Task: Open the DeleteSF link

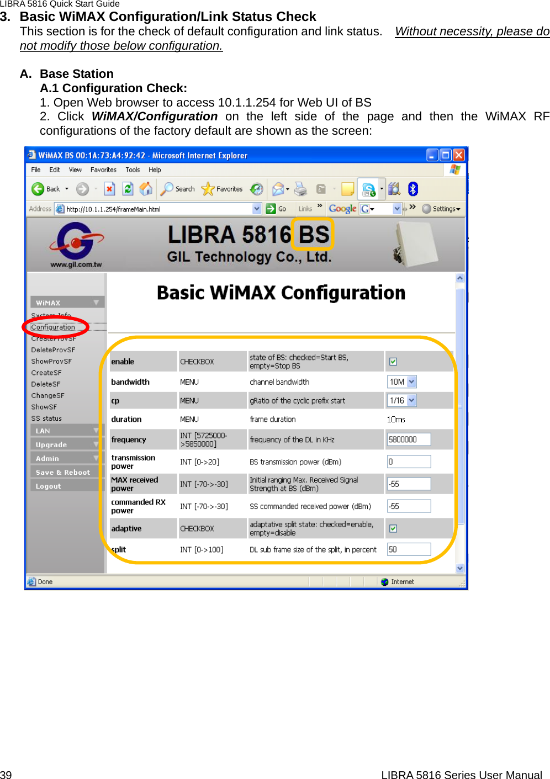Action: tap(46, 384)
